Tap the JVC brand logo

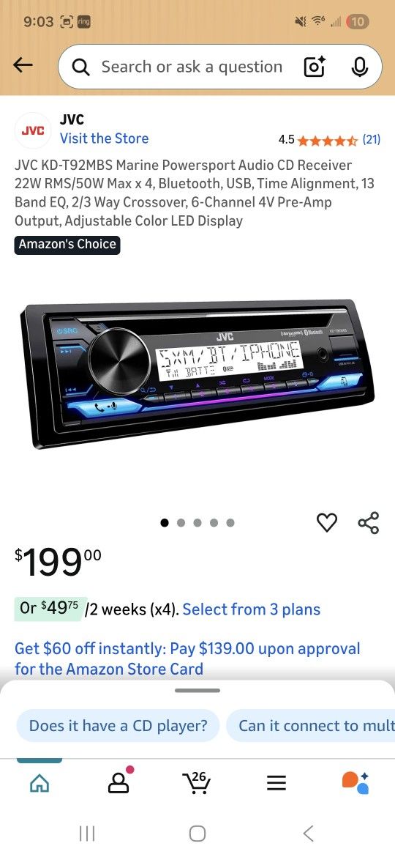[33, 130]
